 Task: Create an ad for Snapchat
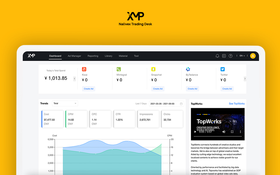tap(158, 89)
